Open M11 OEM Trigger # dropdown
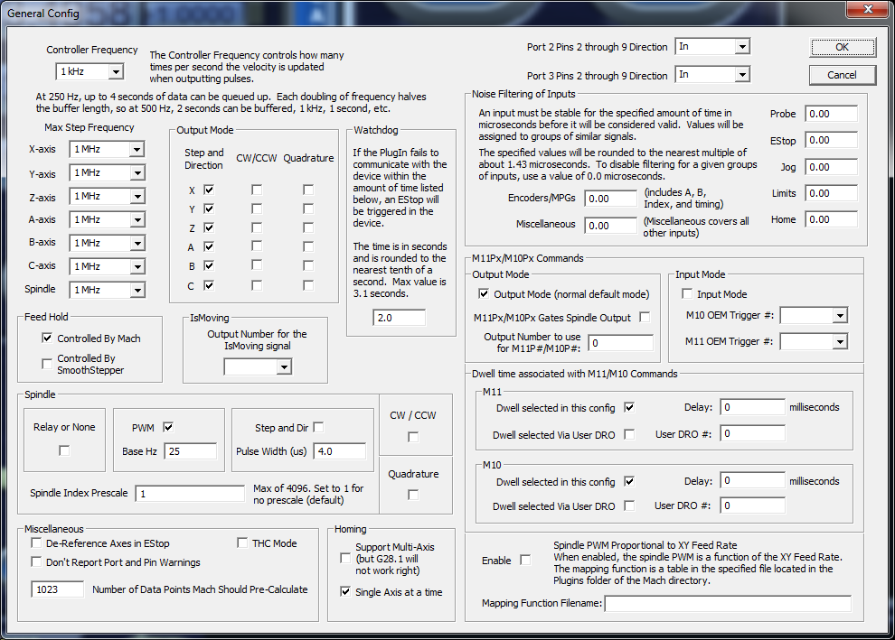This screenshot has width=895, height=640. click(x=814, y=341)
